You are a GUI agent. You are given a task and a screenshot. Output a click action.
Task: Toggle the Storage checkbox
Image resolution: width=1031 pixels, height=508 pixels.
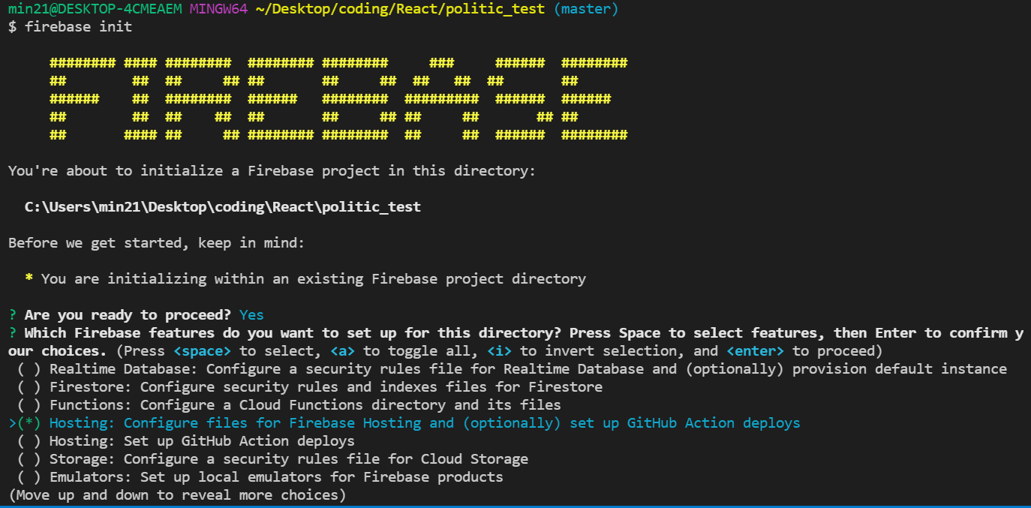[x=29, y=459]
